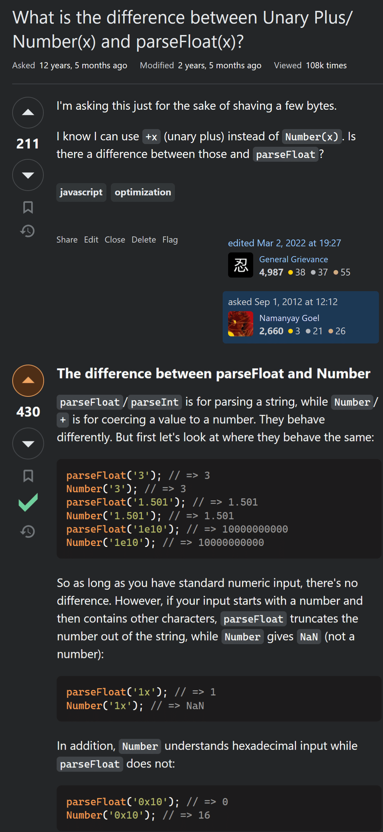Upvote the question about Unary Plus
The width and height of the screenshot is (383, 832).
tap(28, 113)
